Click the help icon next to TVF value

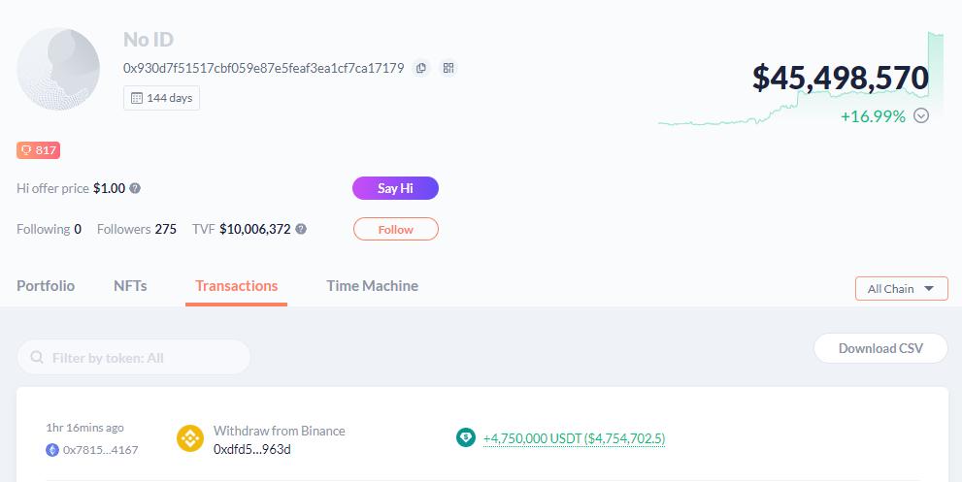pyautogui.click(x=301, y=230)
